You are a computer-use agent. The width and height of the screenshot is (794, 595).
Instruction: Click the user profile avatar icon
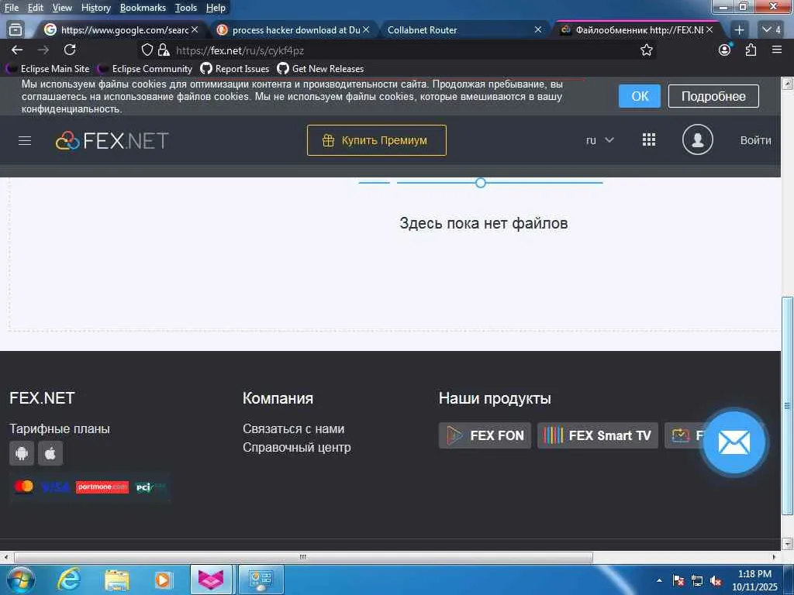(x=697, y=139)
